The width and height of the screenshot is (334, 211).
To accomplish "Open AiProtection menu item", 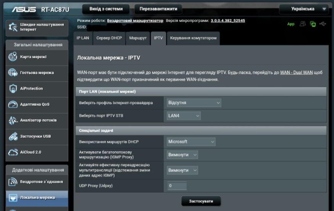I will pos(37,89).
